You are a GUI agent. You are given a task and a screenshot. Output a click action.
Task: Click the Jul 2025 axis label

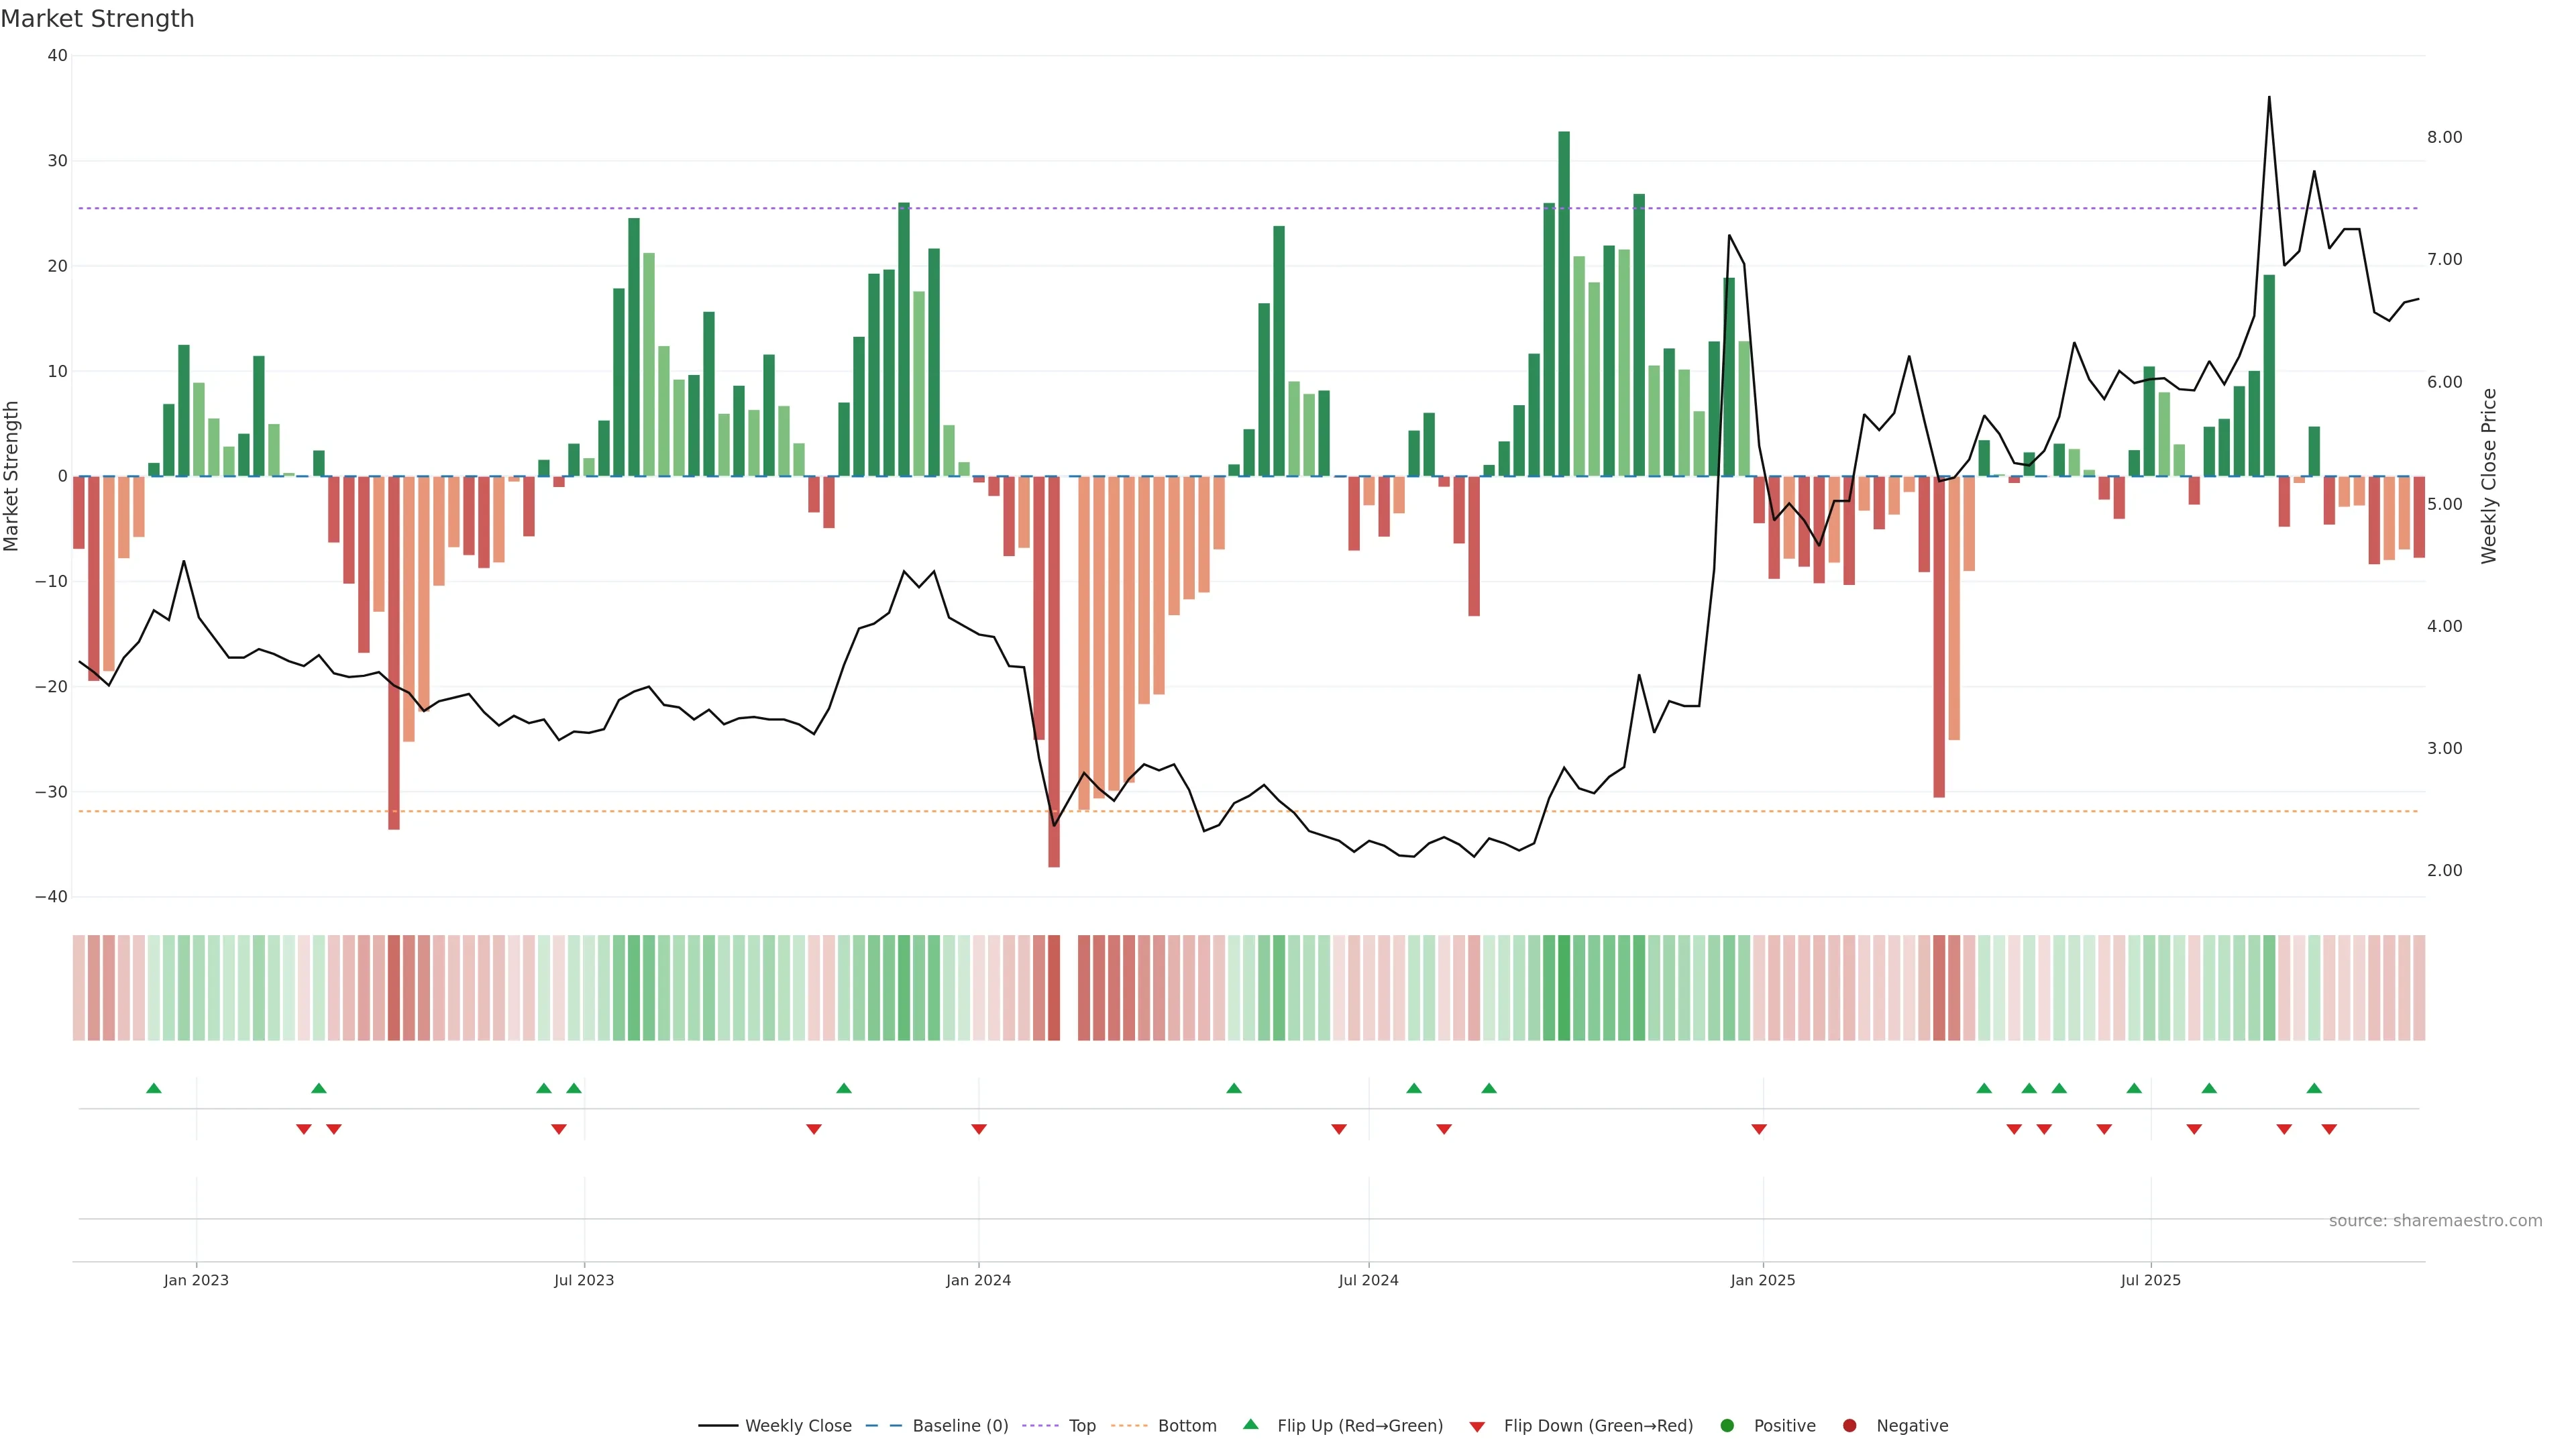(x=2151, y=1280)
